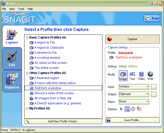
Task: Expand My Profiles group
Action: tap(27, 108)
